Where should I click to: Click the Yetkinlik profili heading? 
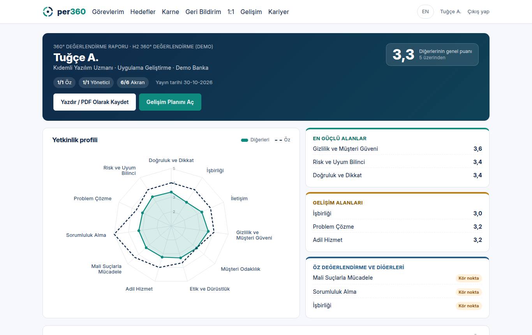[x=75, y=140]
